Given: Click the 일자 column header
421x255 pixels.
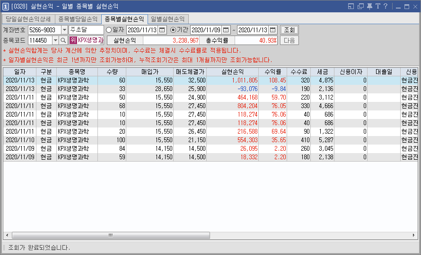Looking at the screenshot, I should click(x=20, y=72).
